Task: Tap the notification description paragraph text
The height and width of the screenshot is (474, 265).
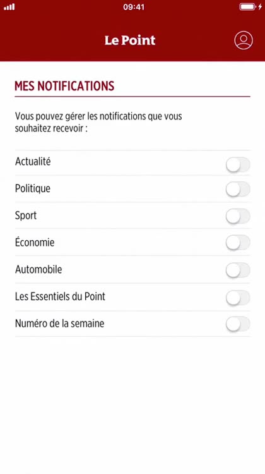Action: coord(98,122)
